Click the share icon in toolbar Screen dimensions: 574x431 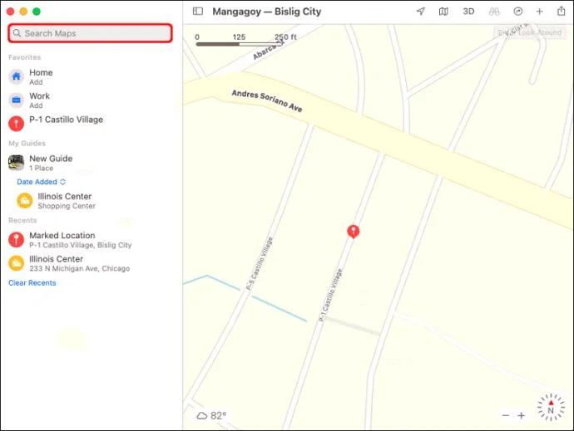click(x=562, y=11)
